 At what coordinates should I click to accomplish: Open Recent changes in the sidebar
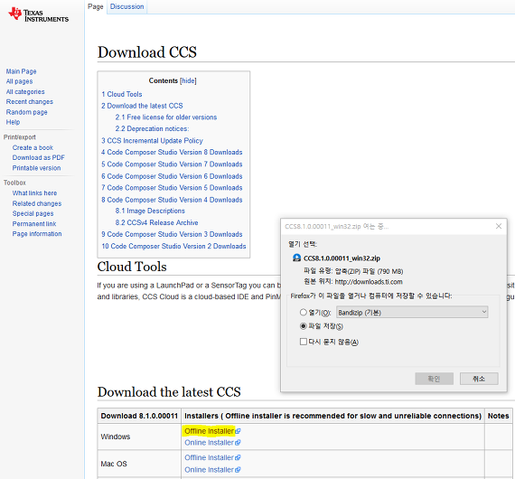[30, 102]
